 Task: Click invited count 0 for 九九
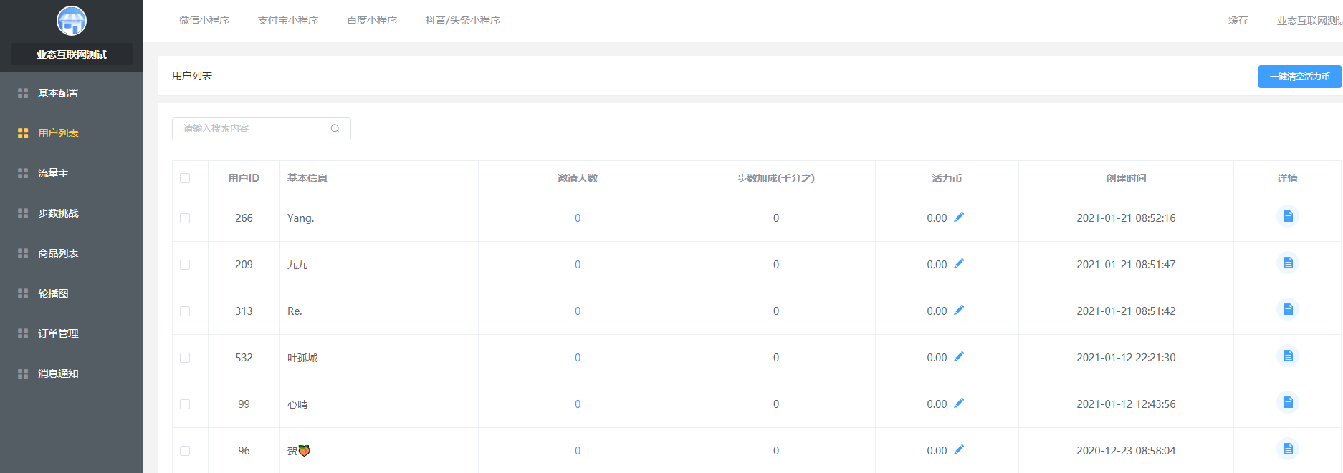tap(578, 265)
